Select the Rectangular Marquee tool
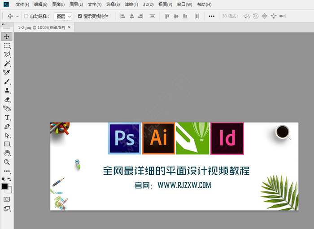 [x=7, y=45]
